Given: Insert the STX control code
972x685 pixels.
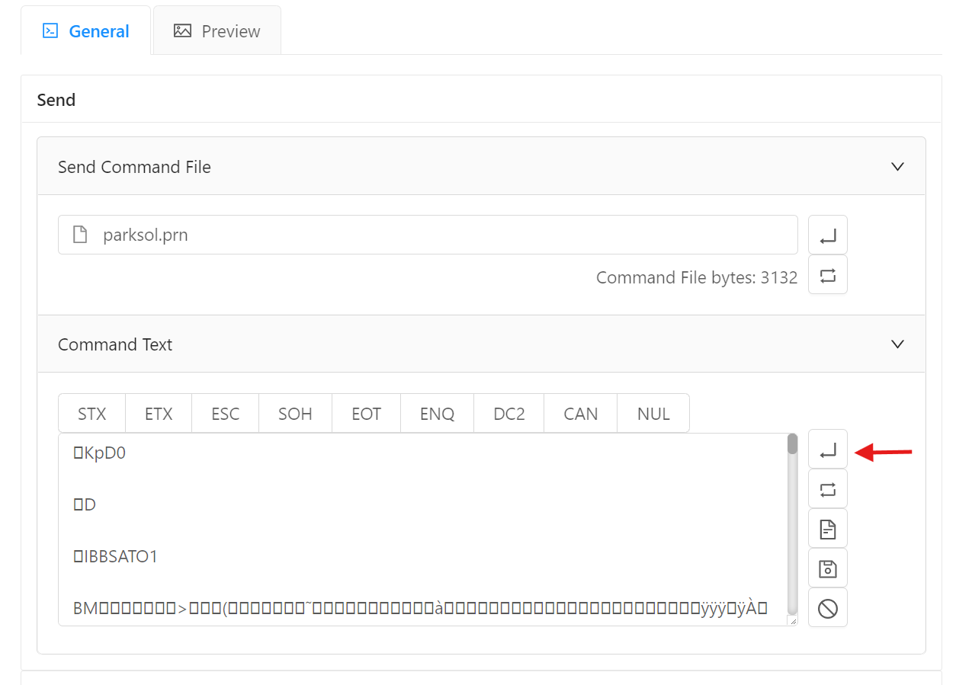Looking at the screenshot, I should [91, 414].
